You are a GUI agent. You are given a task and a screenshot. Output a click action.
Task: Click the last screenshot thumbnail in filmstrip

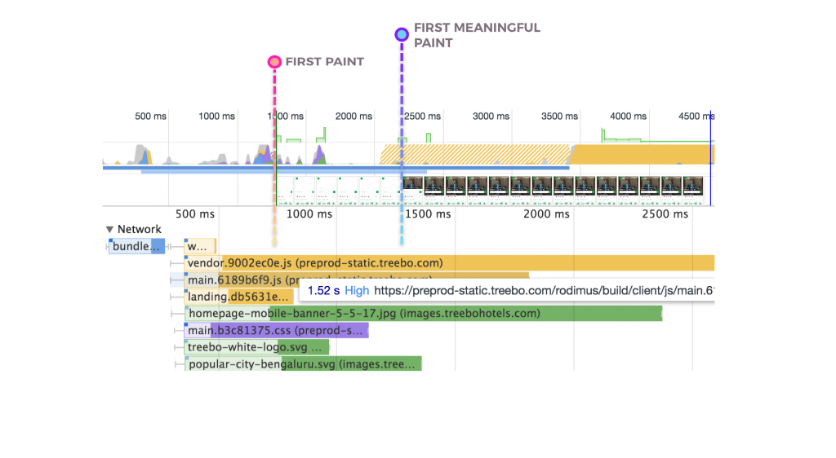coord(693,186)
